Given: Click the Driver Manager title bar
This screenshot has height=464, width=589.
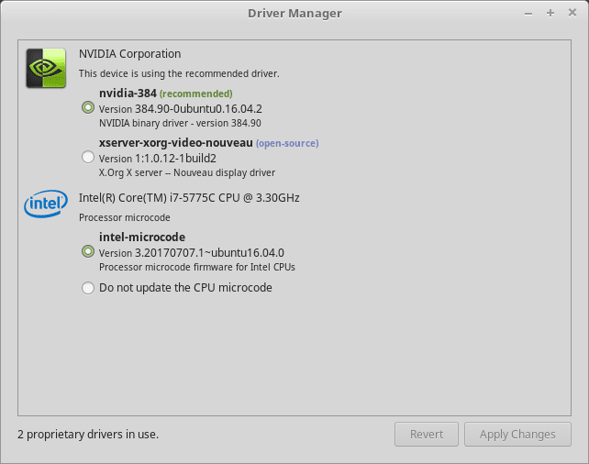Looking at the screenshot, I should (x=294, y=13).
